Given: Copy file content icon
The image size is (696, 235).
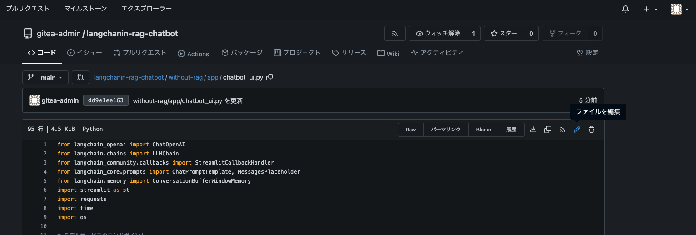Looking at the screenshot, I should point(548,130).
